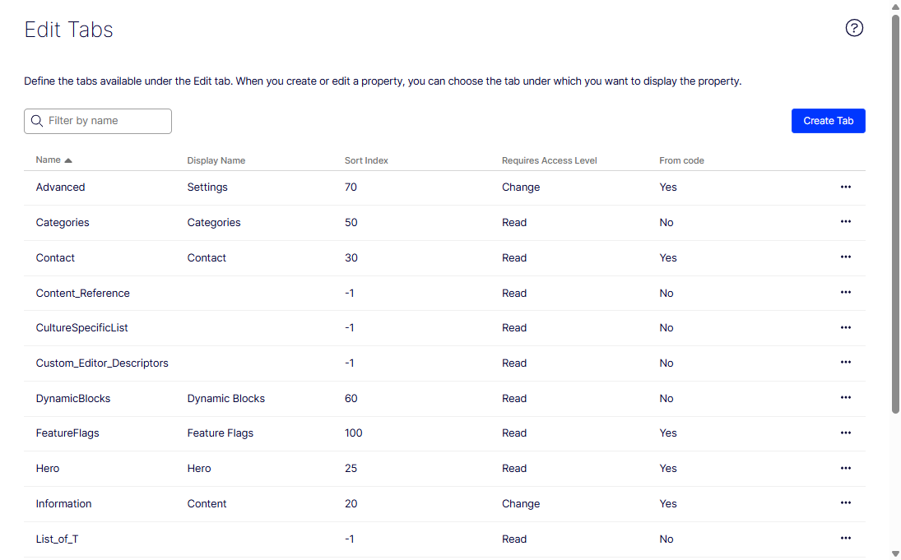901x560 pixels.
Task: Open the ellipsis menu for CultureSpecificList
Action: pyautogui.click(x=845, y=327)
